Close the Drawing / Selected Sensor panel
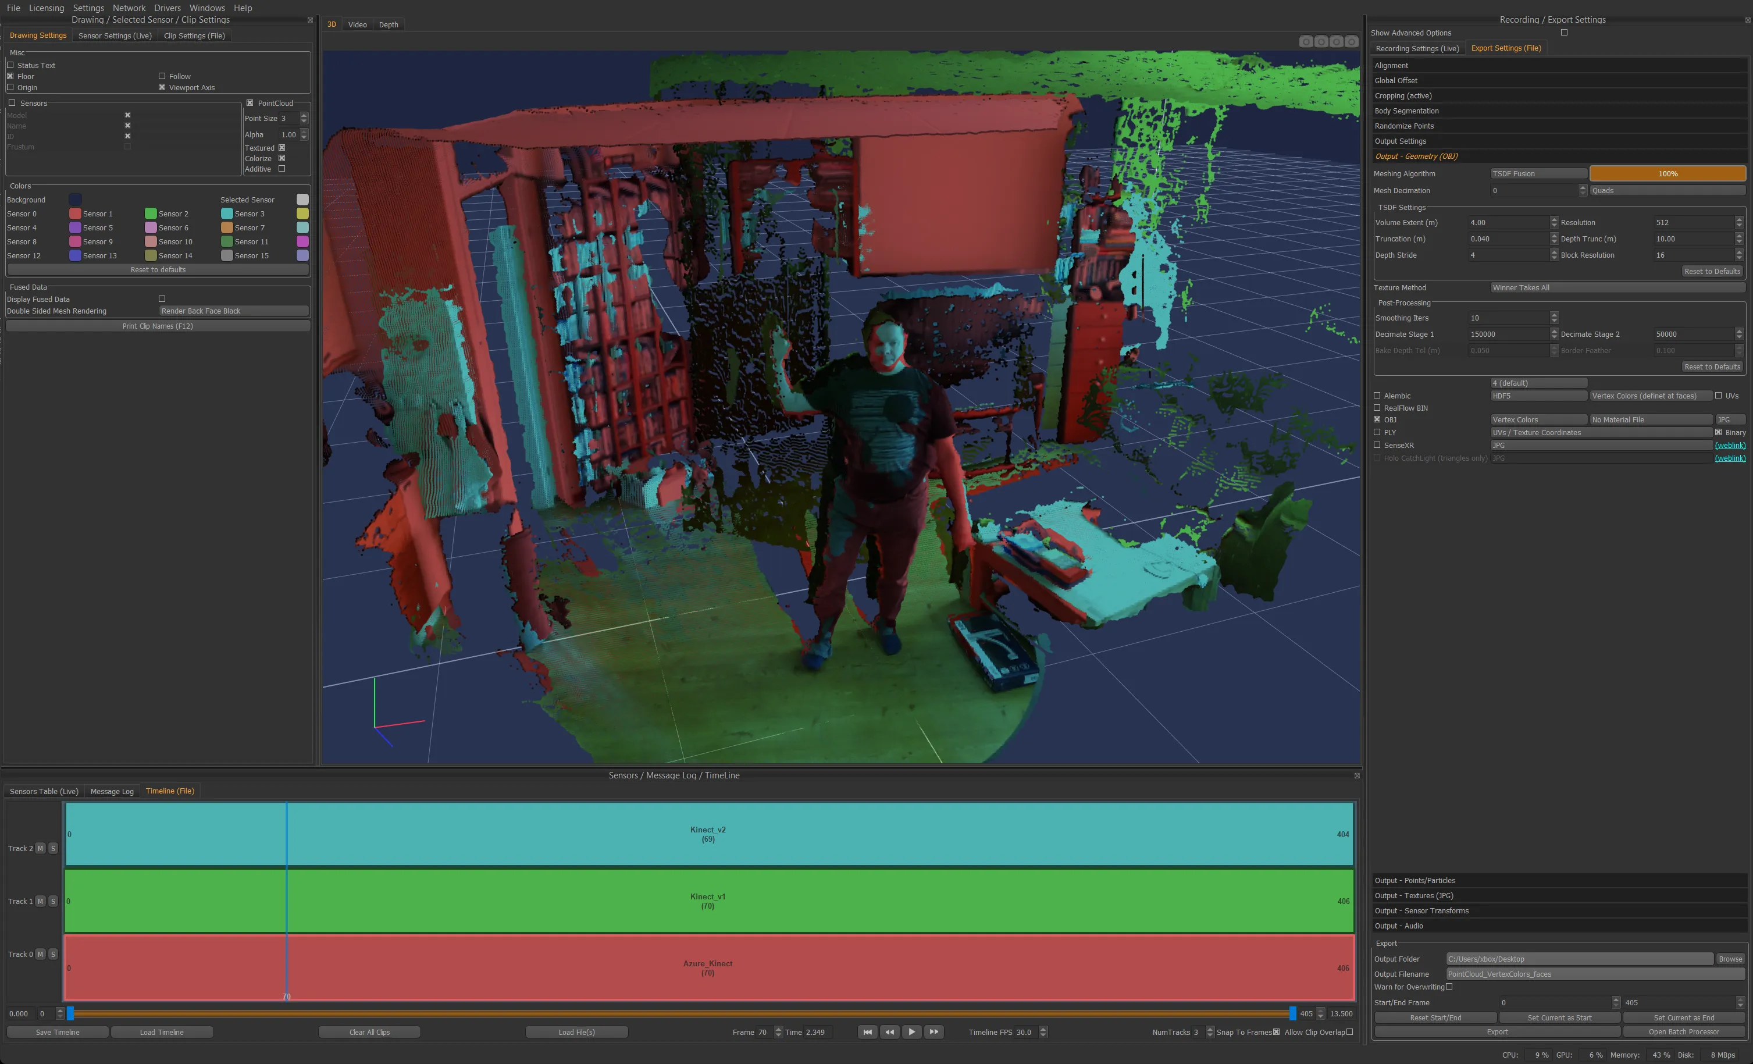This screenshot has height=1064, width=1753. 310,20
